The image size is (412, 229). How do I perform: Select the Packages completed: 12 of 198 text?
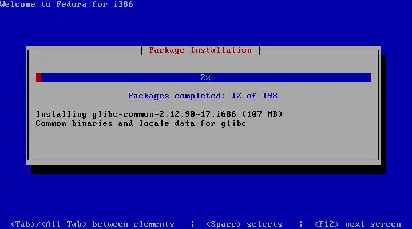point(203,96)
